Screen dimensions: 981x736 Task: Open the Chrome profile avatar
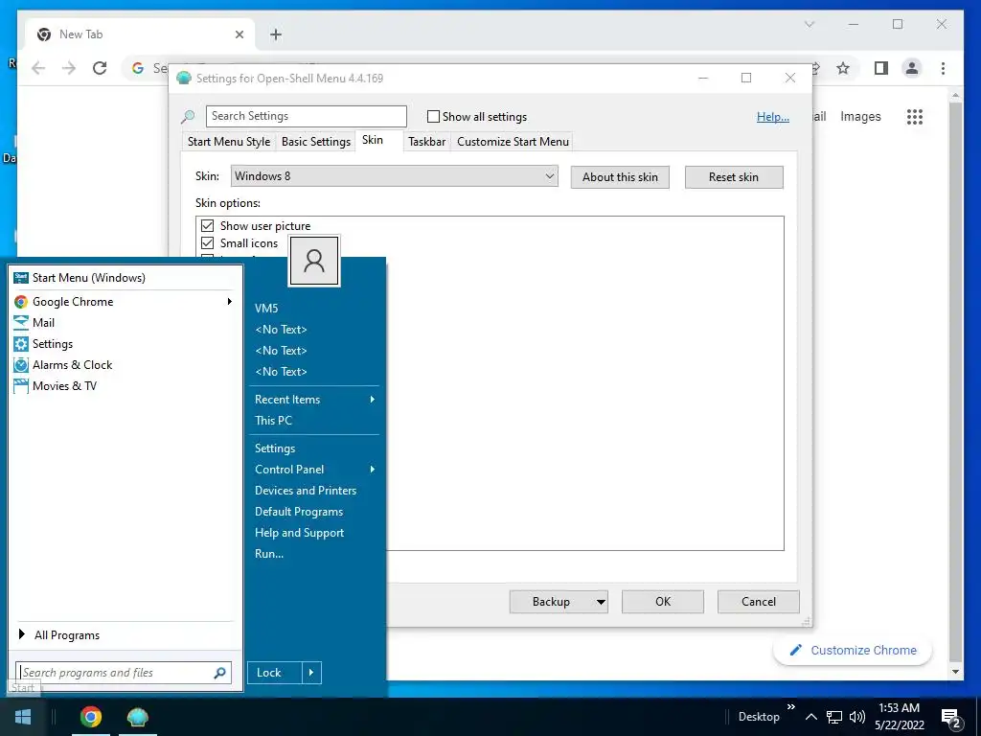coord(912,68)
